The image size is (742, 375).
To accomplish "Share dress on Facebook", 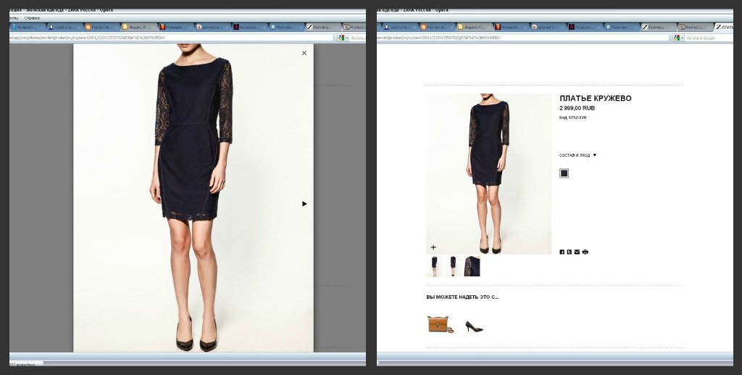I will click(x=562, y=252).
